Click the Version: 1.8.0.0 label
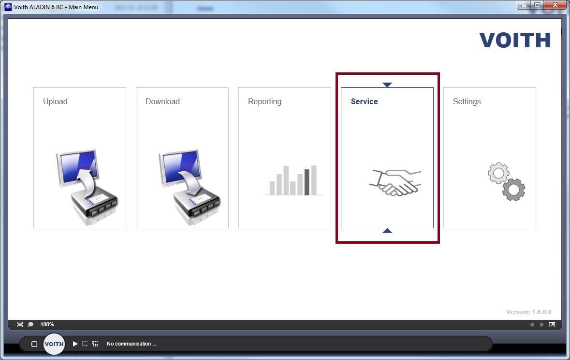Viewport: 570px width, 360px height. pyautogui.click(x=528, y=312)
